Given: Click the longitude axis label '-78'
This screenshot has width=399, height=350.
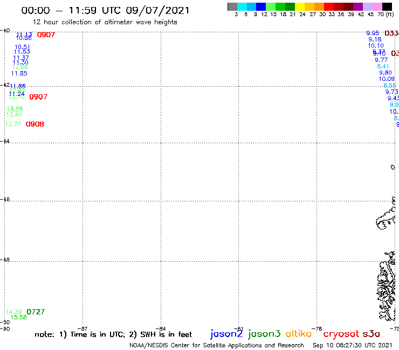Looking at the screenshot, I should (x=317, y=328).
